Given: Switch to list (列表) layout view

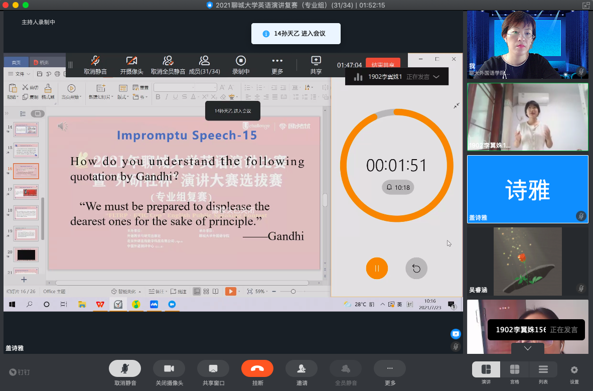Looking at the screenshot, I should (543, 370).
